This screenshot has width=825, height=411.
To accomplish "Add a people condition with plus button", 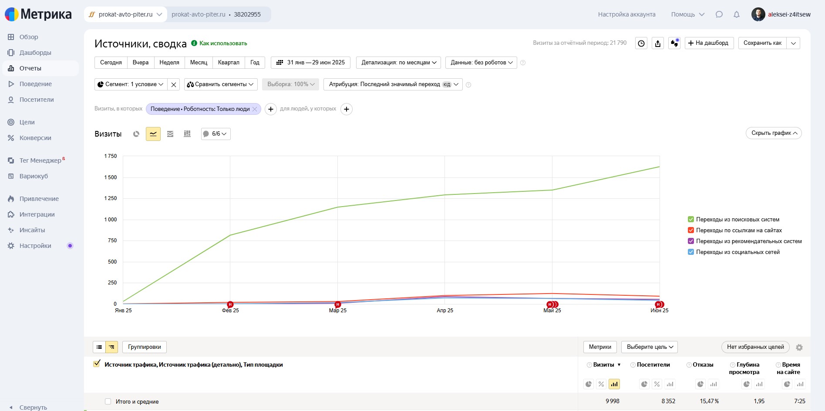I will click(x=347, y=109).
